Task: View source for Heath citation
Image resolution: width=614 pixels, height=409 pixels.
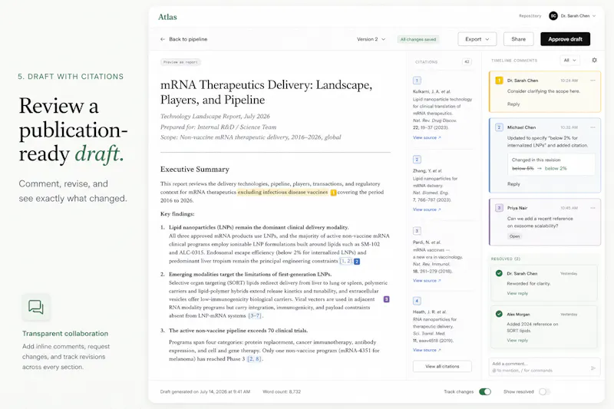Action: pyautogui.click(x=427, y=350)
